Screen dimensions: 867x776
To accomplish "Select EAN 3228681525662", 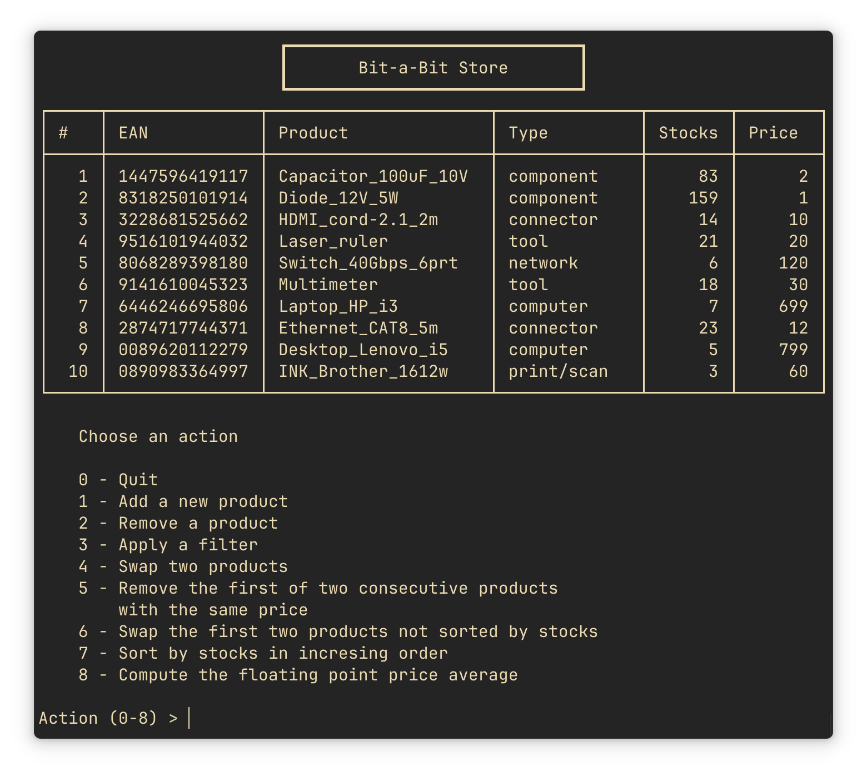I will 183,220.
